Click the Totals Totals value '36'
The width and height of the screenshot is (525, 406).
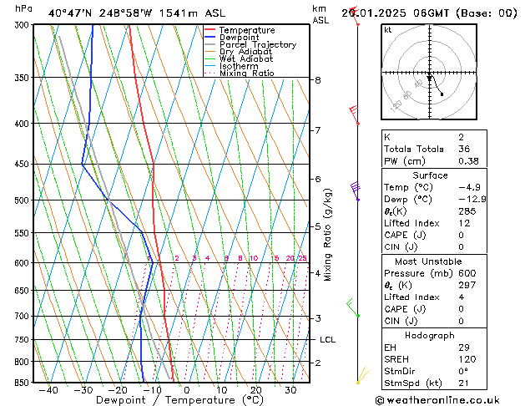464,149
